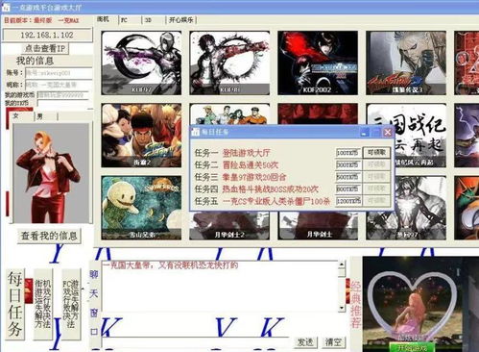Open the 雪山兄弟 game tile
This screenshot has width=479, height=352.
[141, 208]
